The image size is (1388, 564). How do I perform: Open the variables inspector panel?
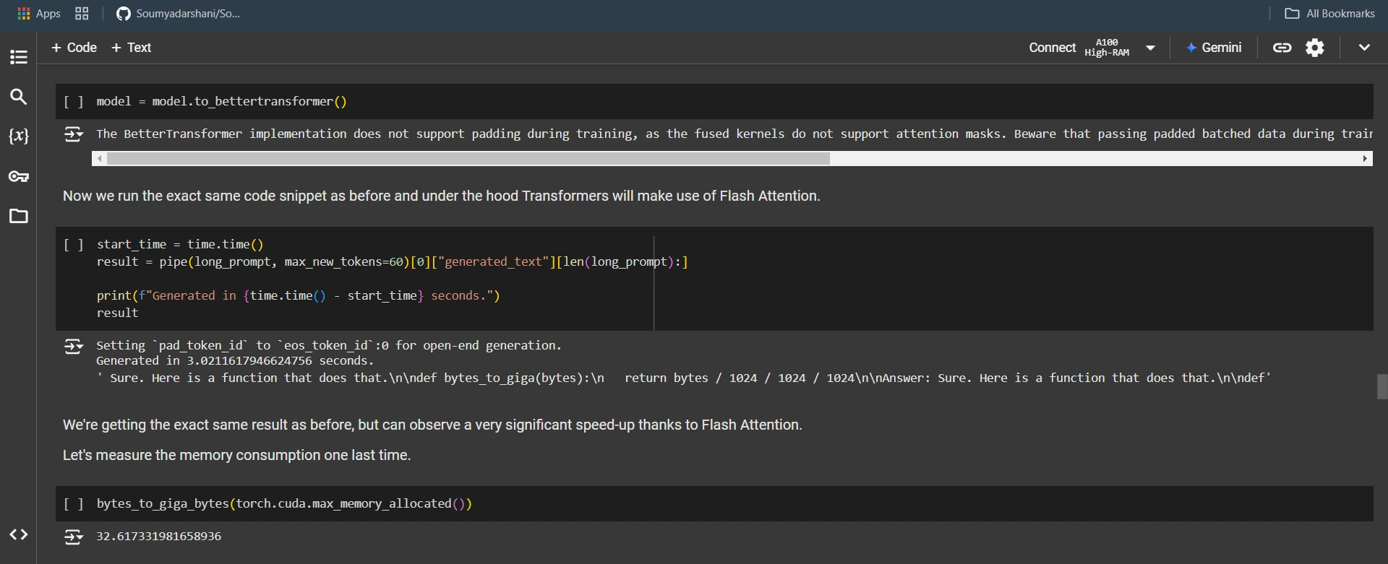coord(19,136)
